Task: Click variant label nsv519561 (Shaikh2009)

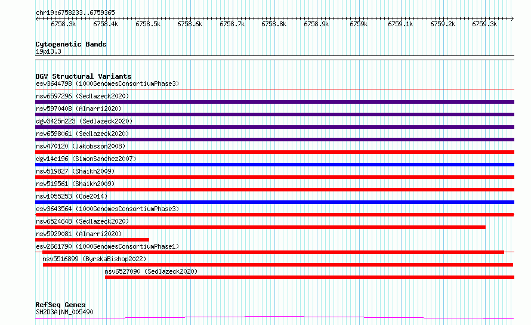Action: point(75,184)
